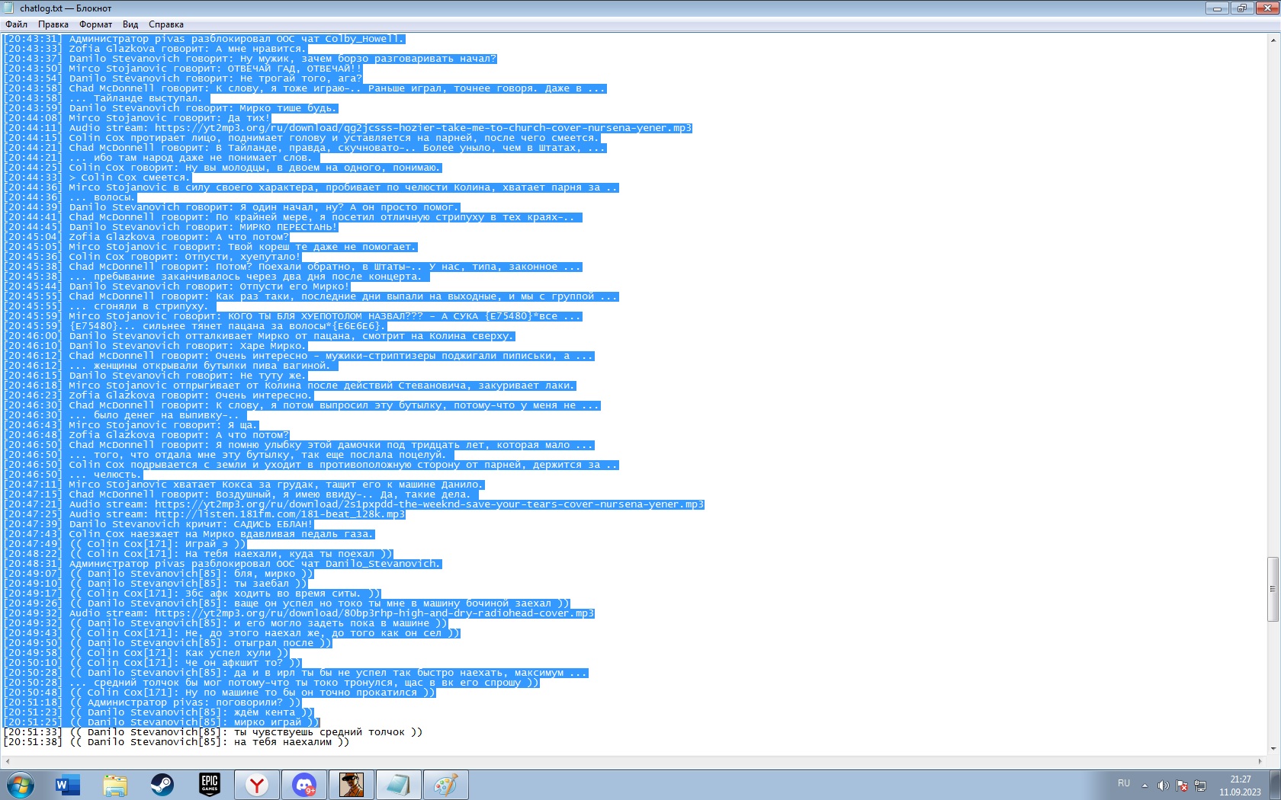Click the vertical scrollbar up arrow
The image size is (1281, 800).
pos(1273,40)
